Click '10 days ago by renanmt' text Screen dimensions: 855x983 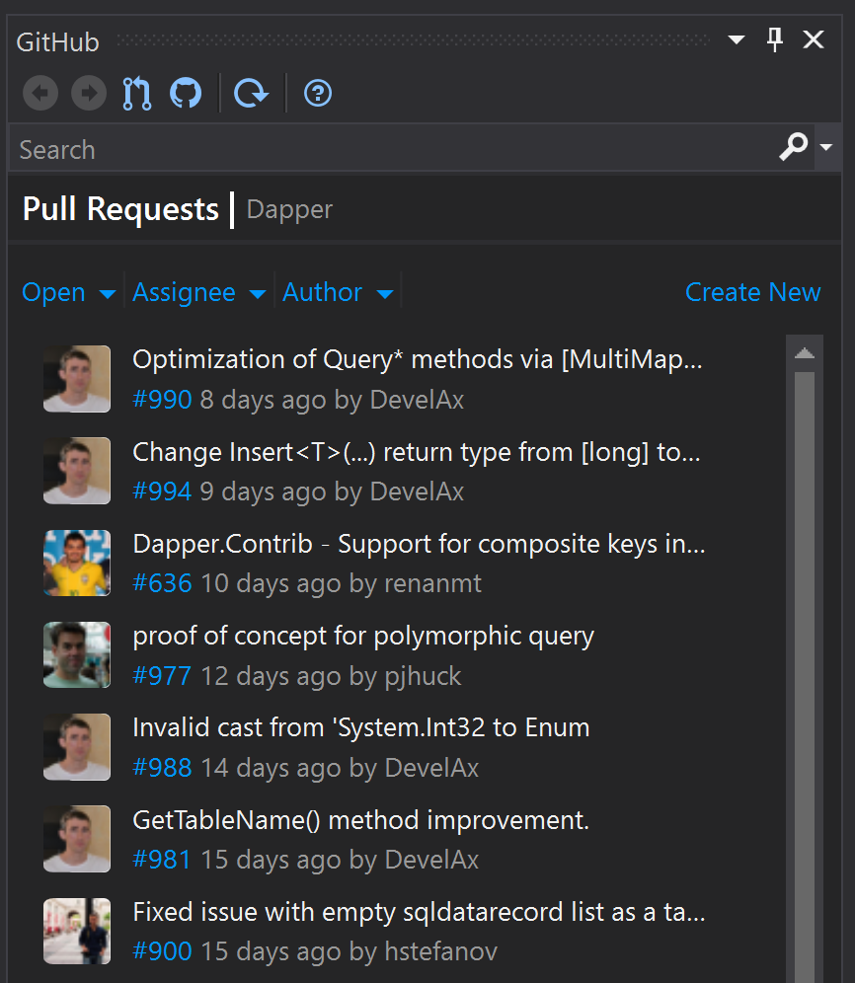(x=341, y=583)
